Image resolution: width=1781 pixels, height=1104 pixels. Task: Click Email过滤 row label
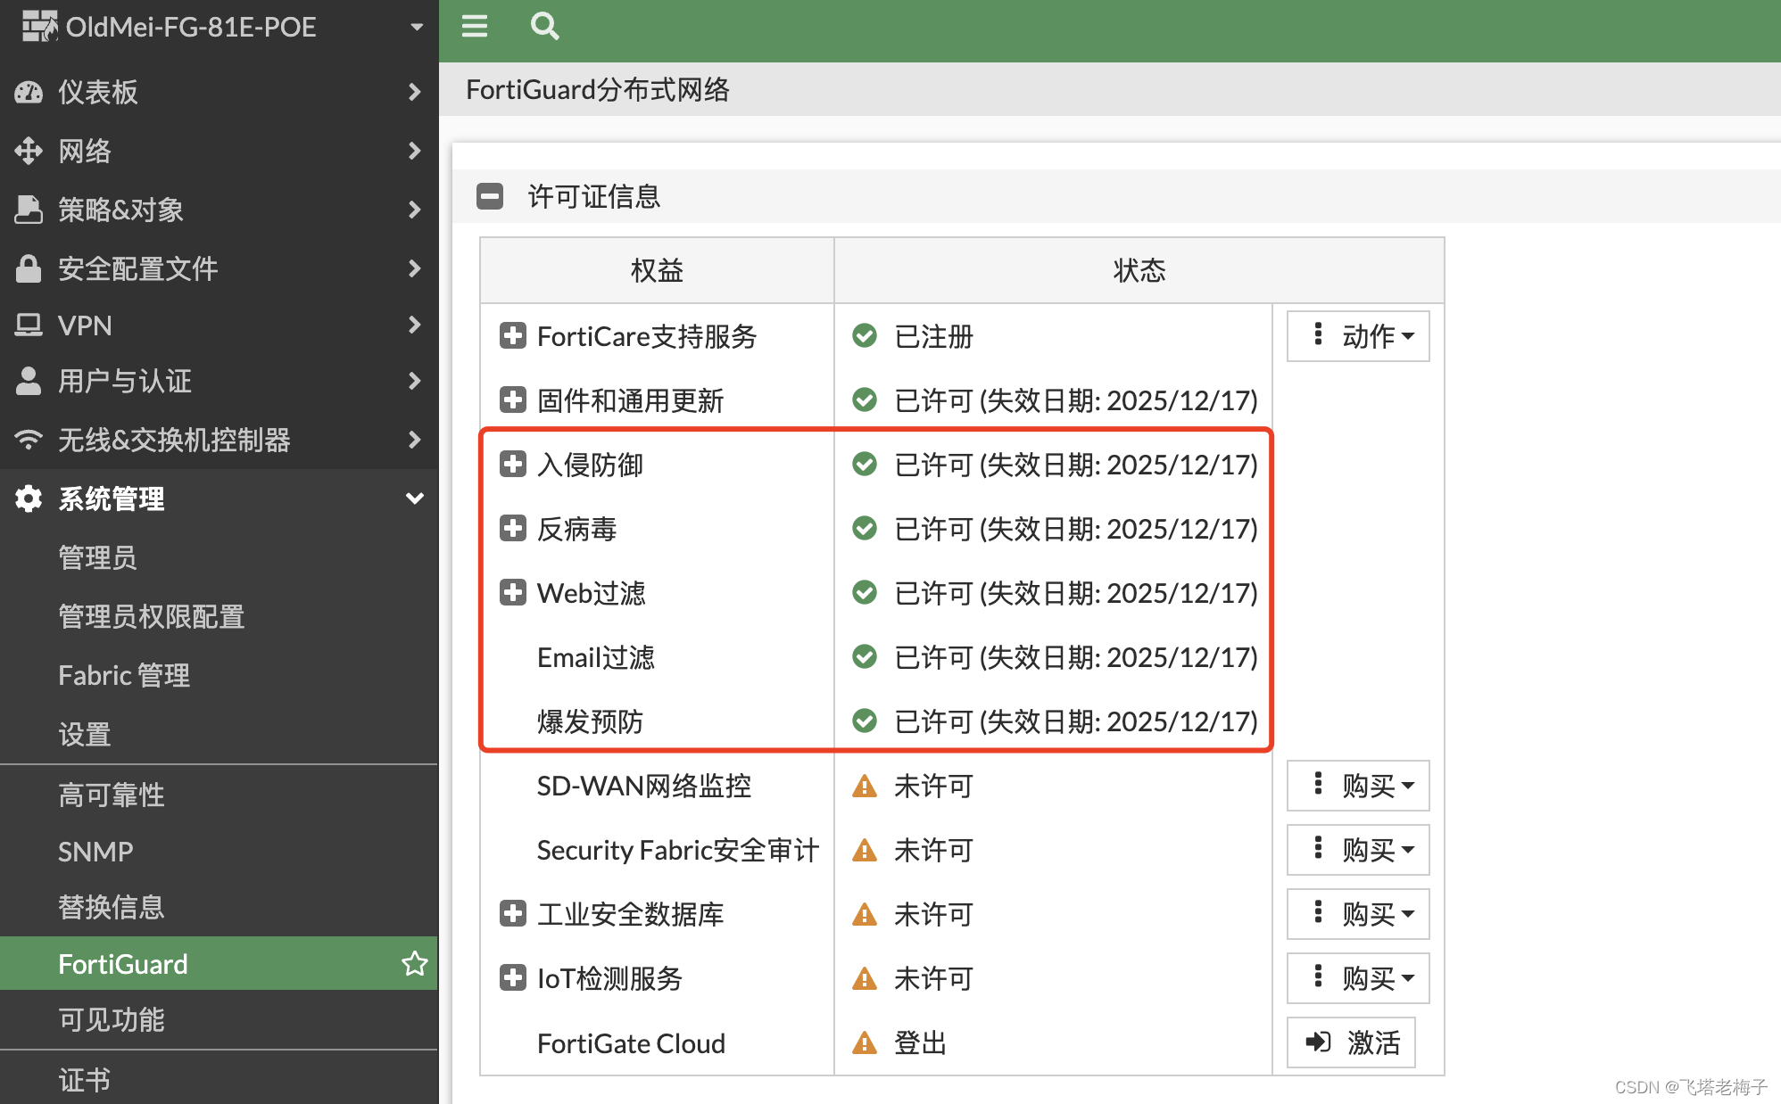(x=596, y=657)
